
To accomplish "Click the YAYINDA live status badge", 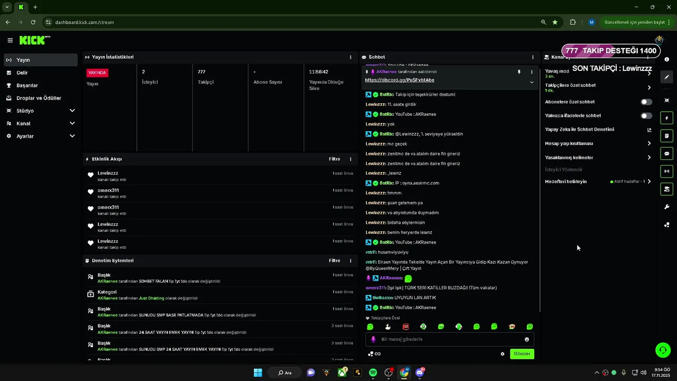I will [x=97, y=72].
